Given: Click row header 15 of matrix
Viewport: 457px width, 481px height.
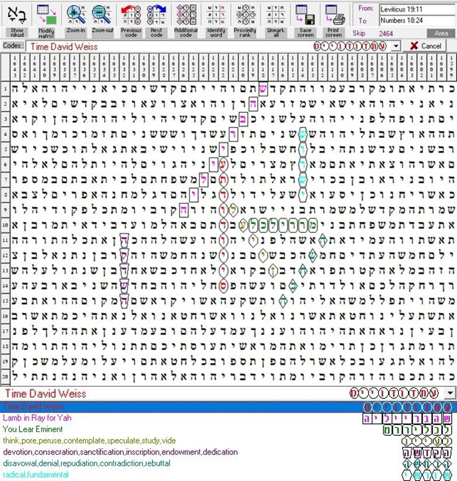Looking at the screenshot, I should tap(5, 301).
